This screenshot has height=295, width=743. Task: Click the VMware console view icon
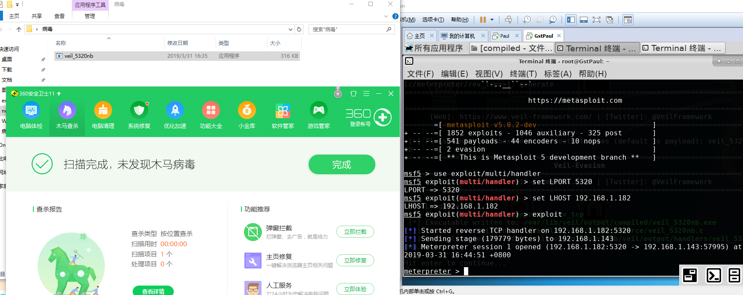[627, 20]
